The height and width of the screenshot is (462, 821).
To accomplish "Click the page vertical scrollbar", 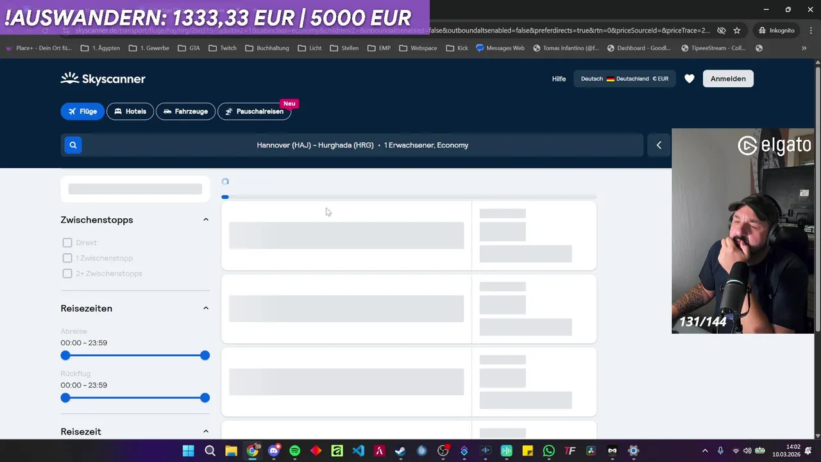I will click(818, 199).
